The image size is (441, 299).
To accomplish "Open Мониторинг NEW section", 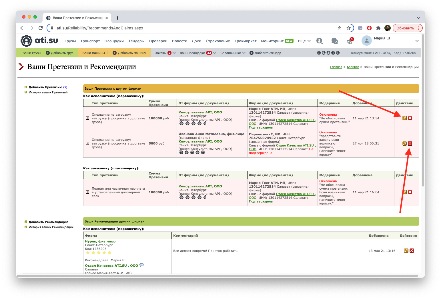I will point(277,41).
